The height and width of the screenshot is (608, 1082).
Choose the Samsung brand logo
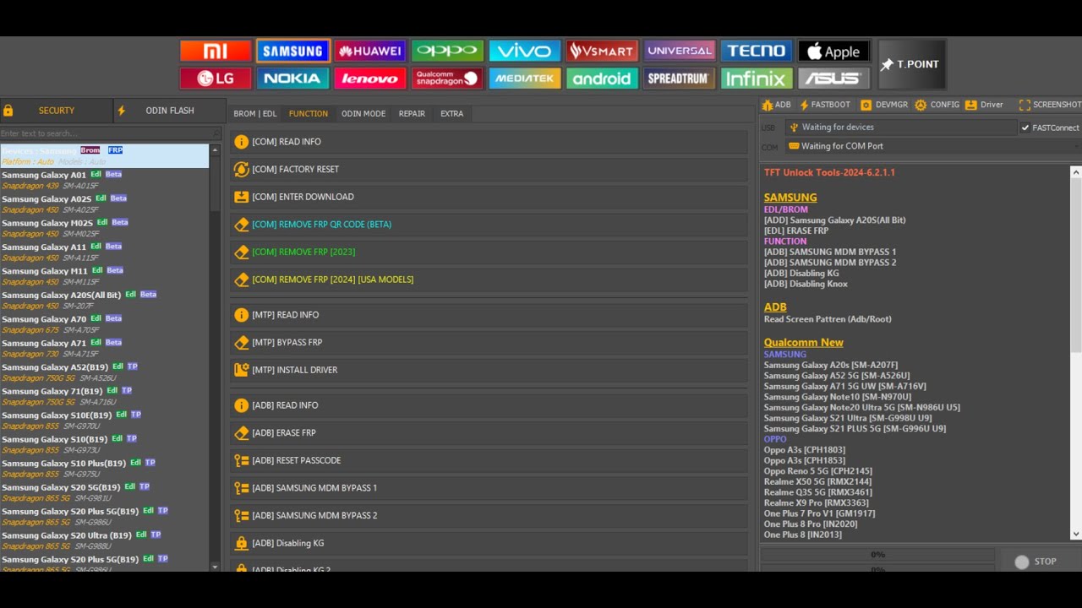(292, 51)
